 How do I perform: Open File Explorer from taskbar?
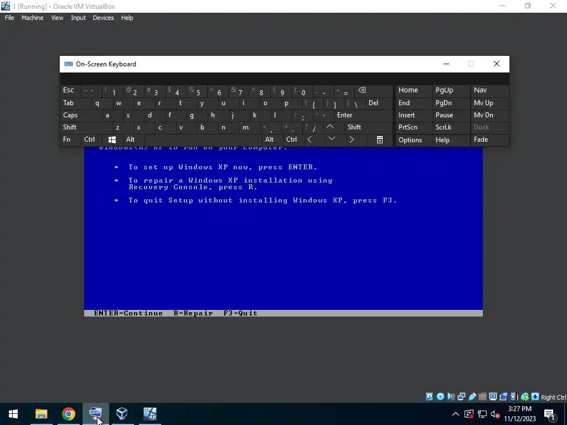coord(41,414)
